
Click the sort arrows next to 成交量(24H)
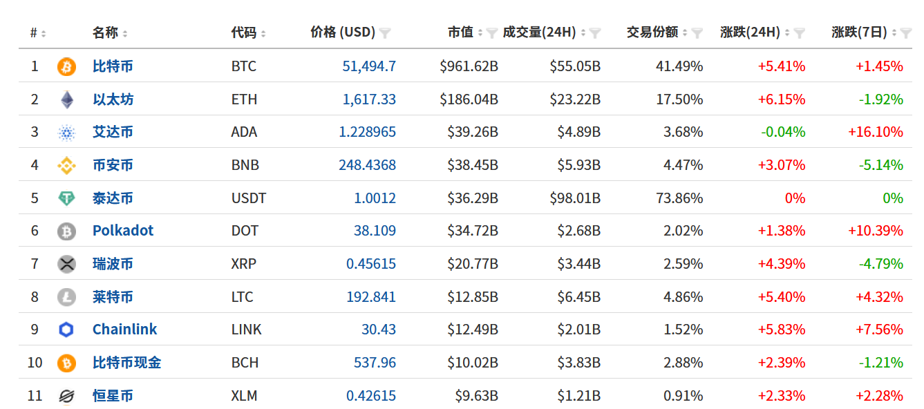(x=583, y=33)
